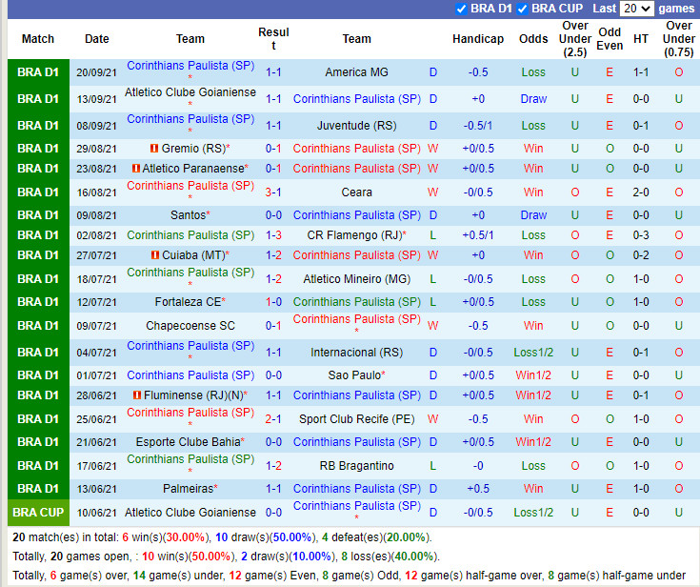Click the Odd Even column header

click(610, 39)
